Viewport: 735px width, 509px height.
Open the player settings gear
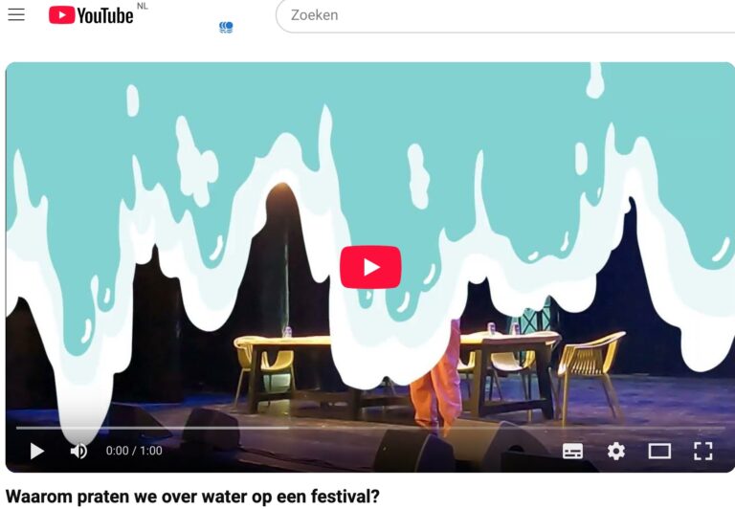pos(616,451)
